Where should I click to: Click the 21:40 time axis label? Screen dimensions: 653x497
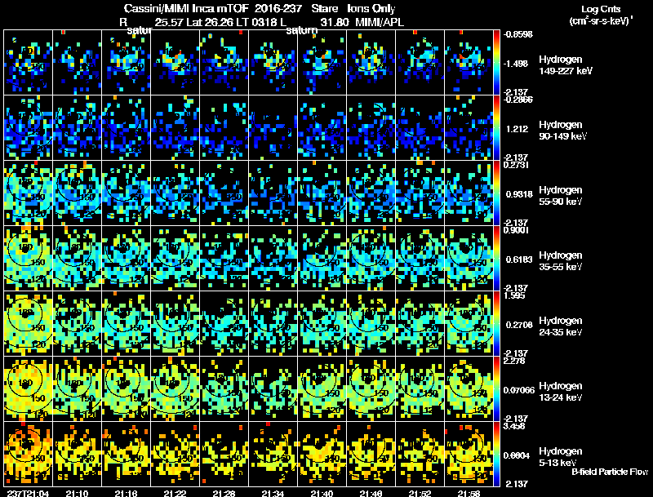click(322, 493)
